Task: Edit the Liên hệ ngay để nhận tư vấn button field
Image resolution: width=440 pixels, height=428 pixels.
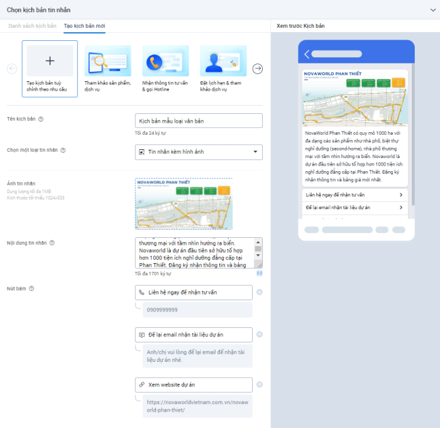Action: click(194, 293)
